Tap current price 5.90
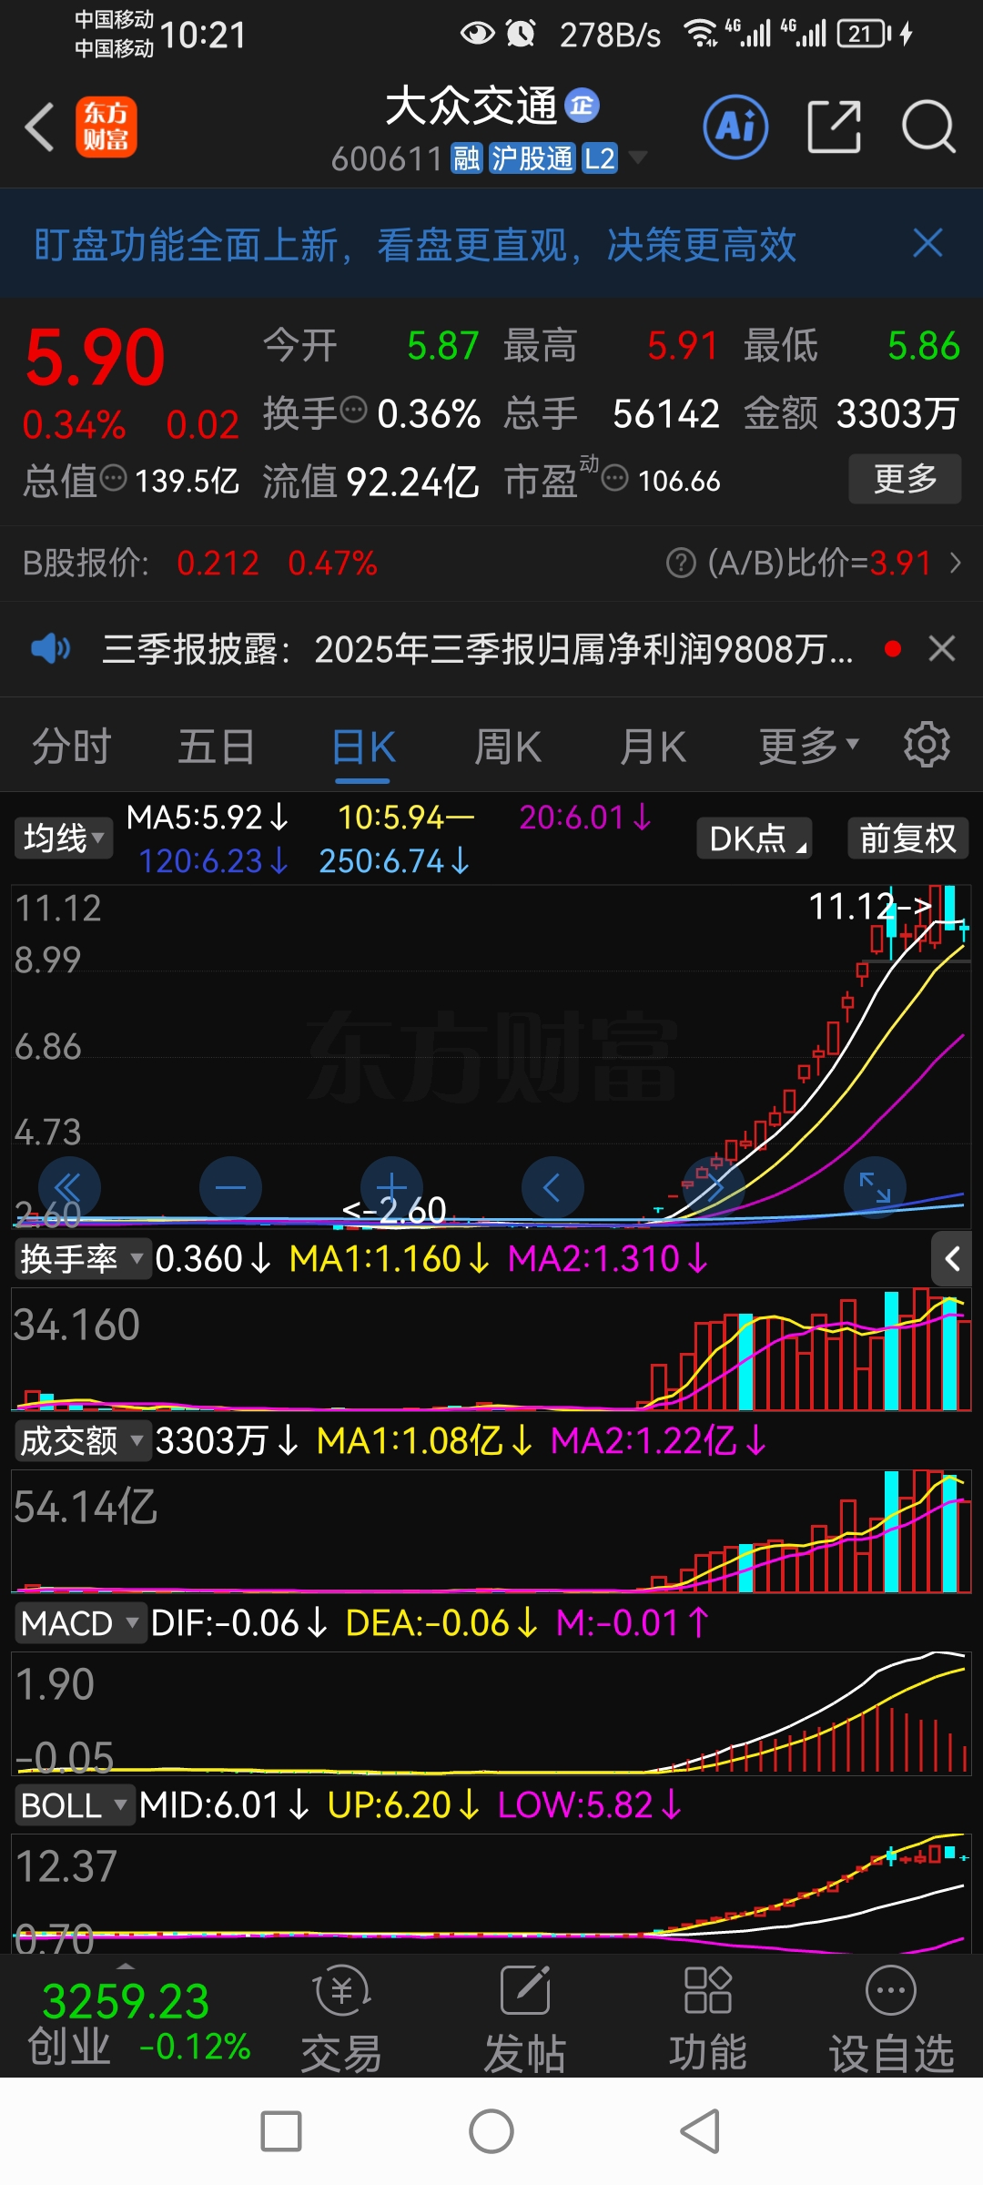This screenshot has width=983, height=2185. click(x=96, y=357)
